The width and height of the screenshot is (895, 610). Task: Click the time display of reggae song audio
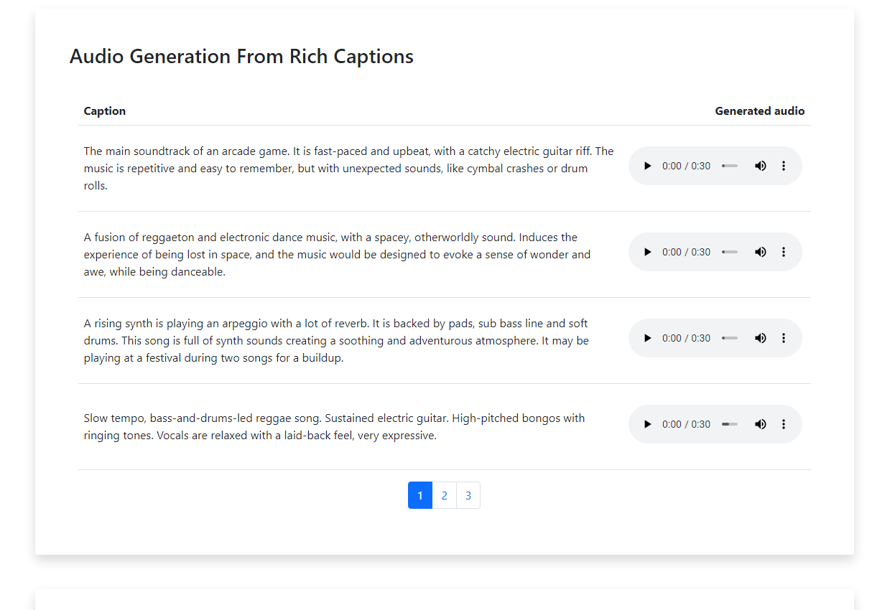tap(686, 424)
